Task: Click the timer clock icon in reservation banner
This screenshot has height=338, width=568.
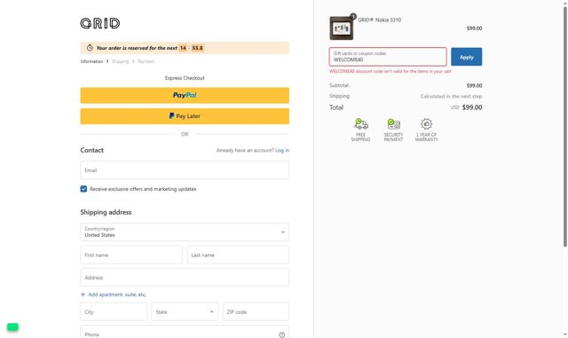Action: (x=90, y=48)
